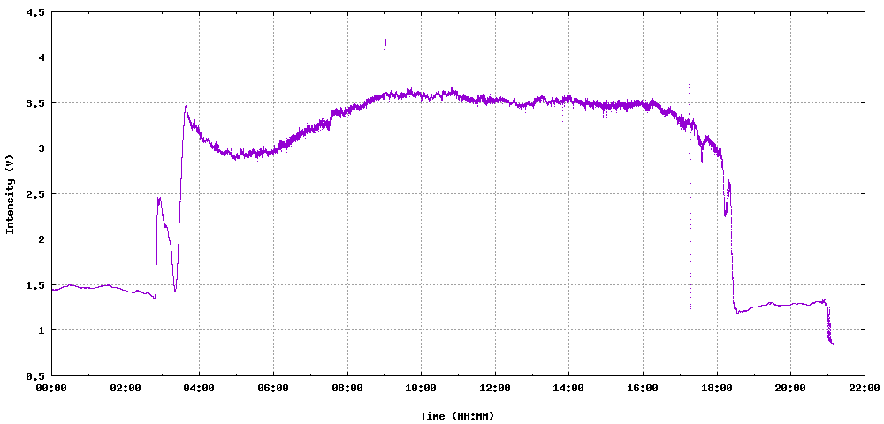Screen dimensions: 884x424
Task: Click the curve's last point near 21:00
Action: pos(833,344)
